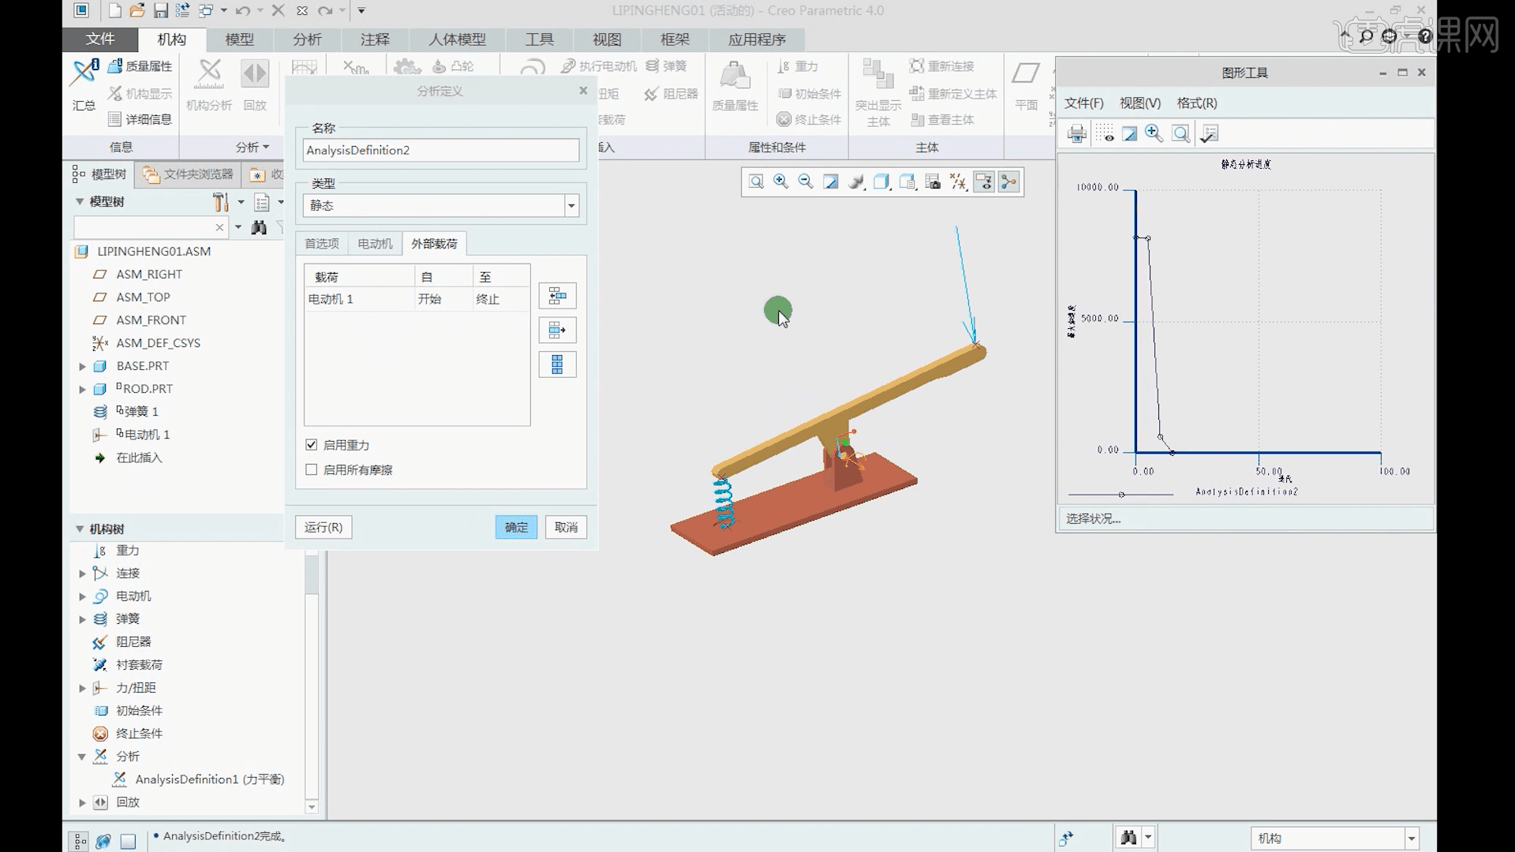
Task: Click the slider handle below the graph
Action: [1121, 495]
